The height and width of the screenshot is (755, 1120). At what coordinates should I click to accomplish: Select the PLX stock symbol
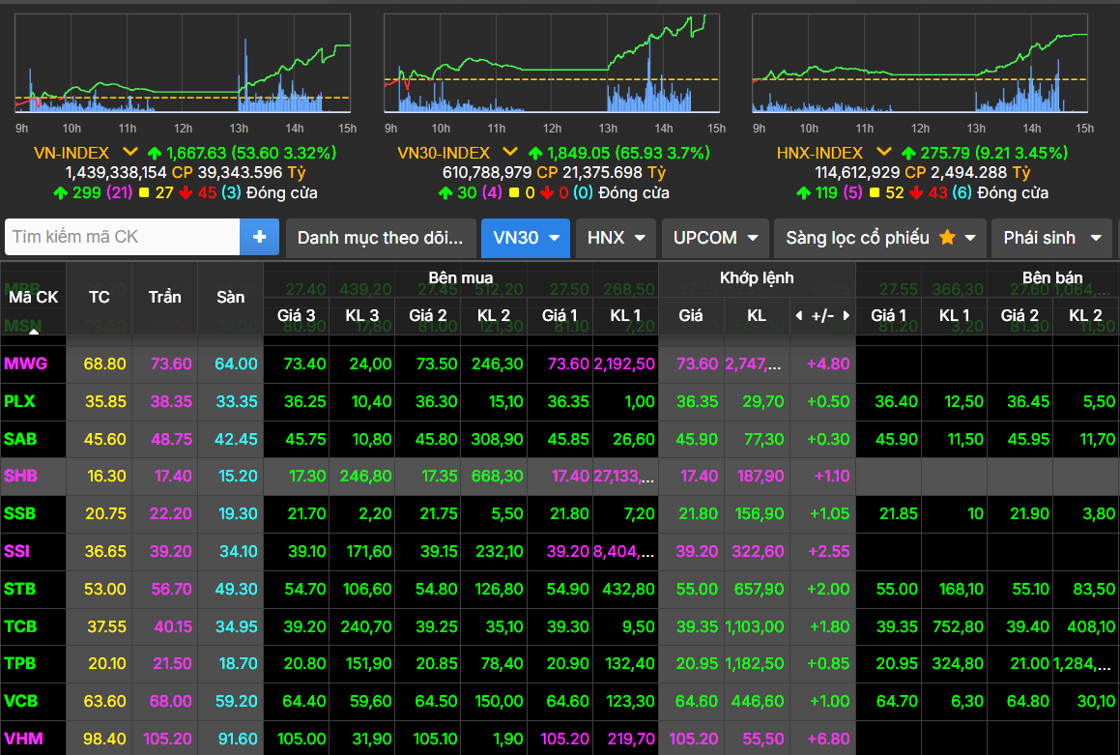(20, 401)
